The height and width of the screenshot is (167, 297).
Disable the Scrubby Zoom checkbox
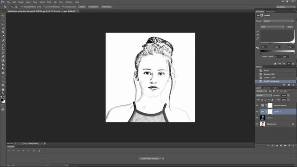click(x=63, y=7)
